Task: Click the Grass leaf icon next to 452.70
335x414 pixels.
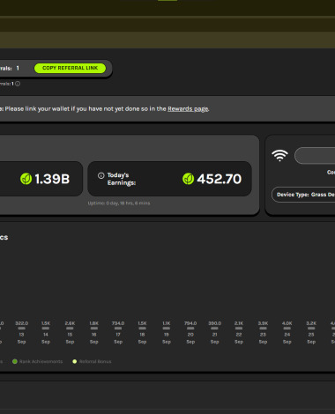Action: [x=188, y=179]
